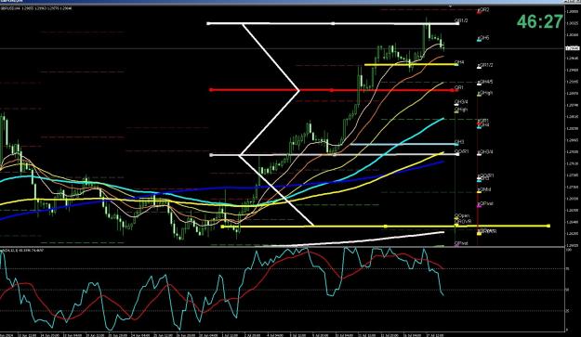Select the top white horizontal resistance line
Viewport: 581px width, 337px height.
click(334, 24)
